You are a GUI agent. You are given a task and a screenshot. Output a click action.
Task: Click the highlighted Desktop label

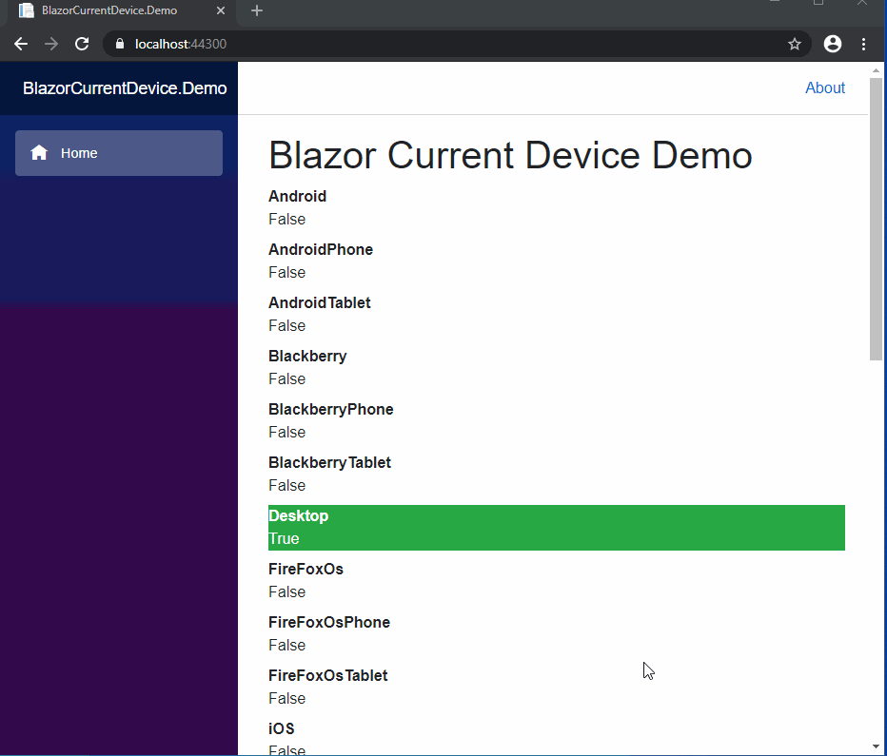[x=299, y=515]
